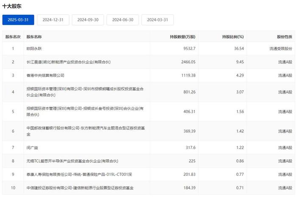Click the 0.86 percentage cell
The width and height of the screenshot is (297, 197).
click(240, 161)
